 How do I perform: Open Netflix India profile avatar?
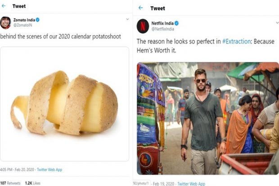coord(143,26)
